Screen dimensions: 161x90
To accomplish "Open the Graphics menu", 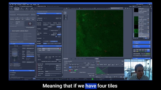I will pyautogui.click(x=24, y=4).
